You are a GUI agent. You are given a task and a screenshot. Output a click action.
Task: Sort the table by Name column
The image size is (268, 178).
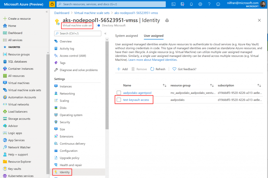tap(165, 85)
